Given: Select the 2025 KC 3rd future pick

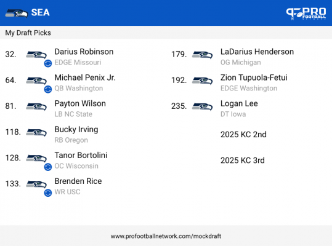Looking at the screenshot, I should coord(243,161).
